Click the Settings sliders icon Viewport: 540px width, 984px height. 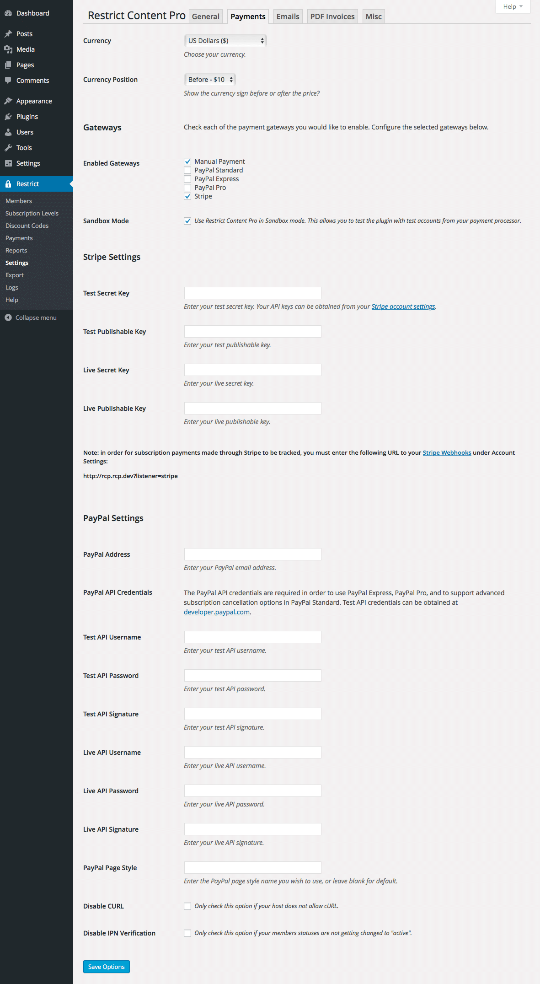8,163
